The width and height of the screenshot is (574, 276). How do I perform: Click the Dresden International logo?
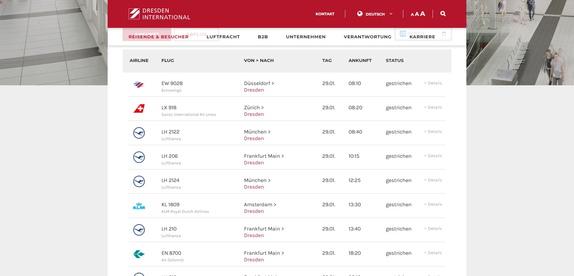click(x=159, y=14)
